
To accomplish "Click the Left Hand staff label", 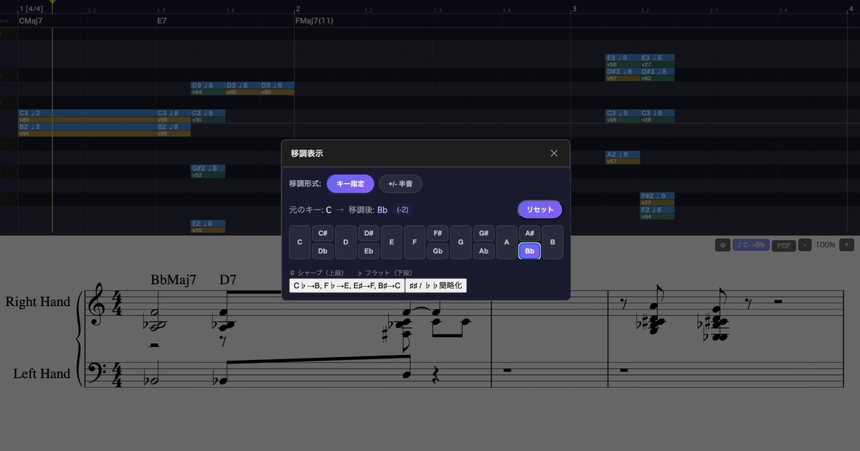I will 42,374.
